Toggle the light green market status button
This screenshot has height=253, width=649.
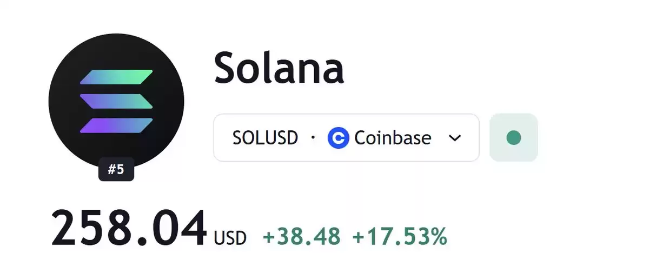click(513, 138)
